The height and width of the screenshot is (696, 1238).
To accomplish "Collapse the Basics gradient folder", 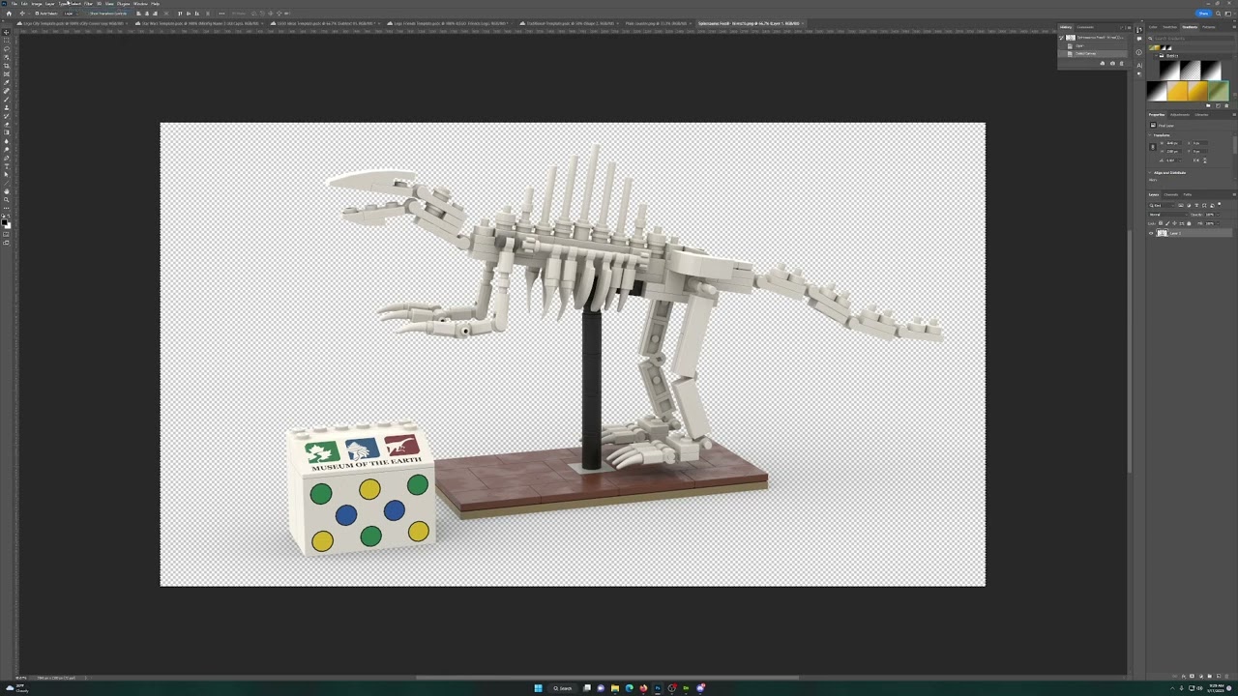I will (x=1156, y=56).
